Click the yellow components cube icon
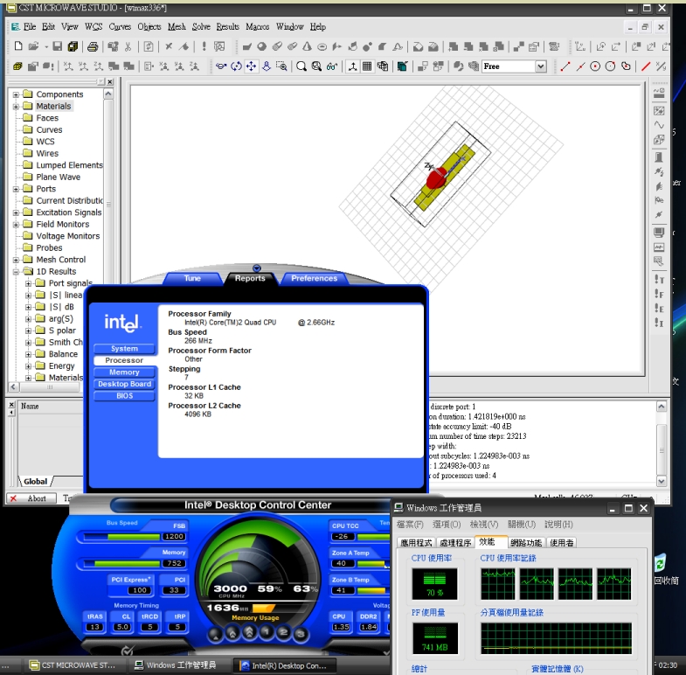Viewport: 686px width, 675px height. 17,66
